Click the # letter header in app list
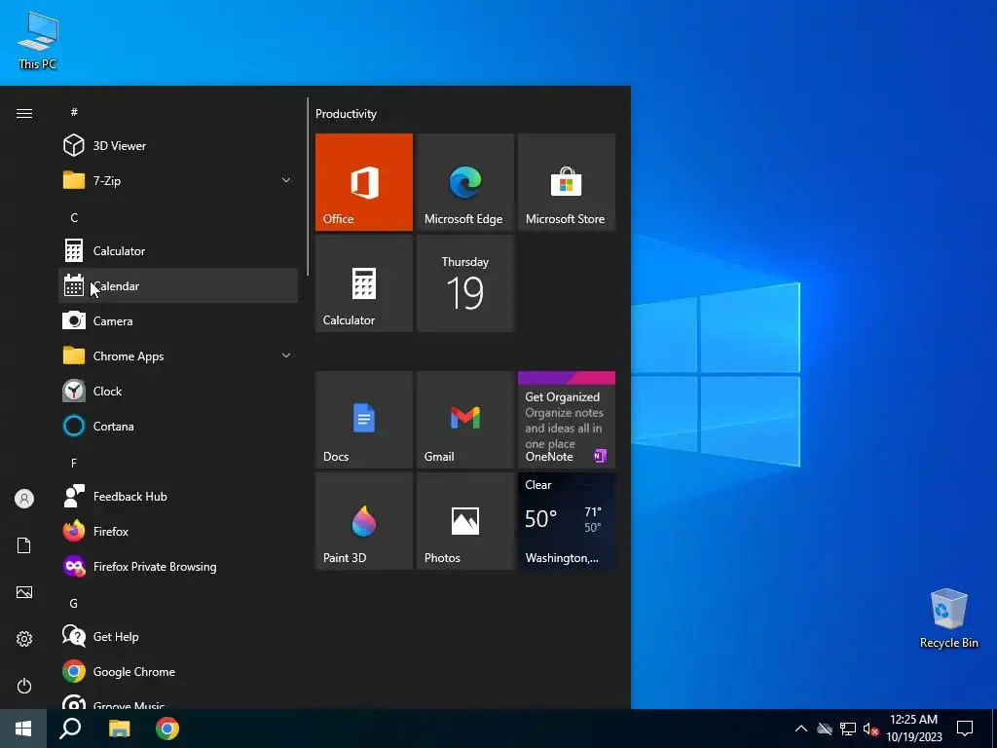 (74, 112)
